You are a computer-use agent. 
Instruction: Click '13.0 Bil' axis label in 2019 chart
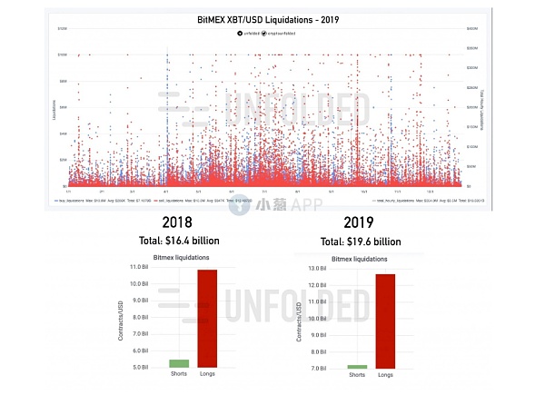click(317, 269)
